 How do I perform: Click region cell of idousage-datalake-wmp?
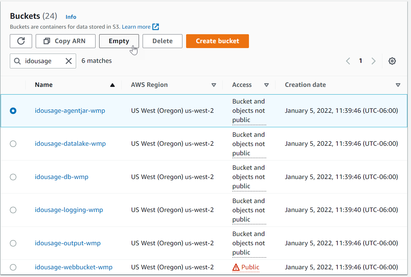coord(173,144)
